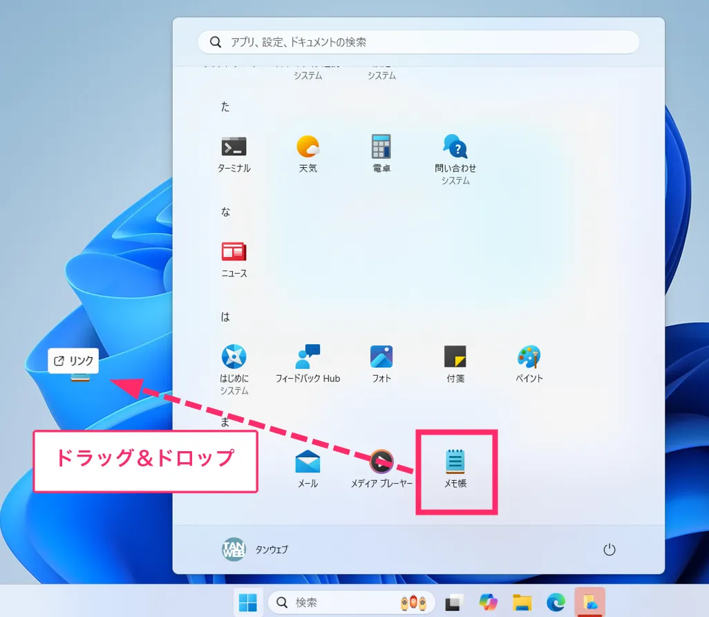Select the は letter group header
Image resolution: width=709 pixels, height=617 pixels.
coord(225,317)
